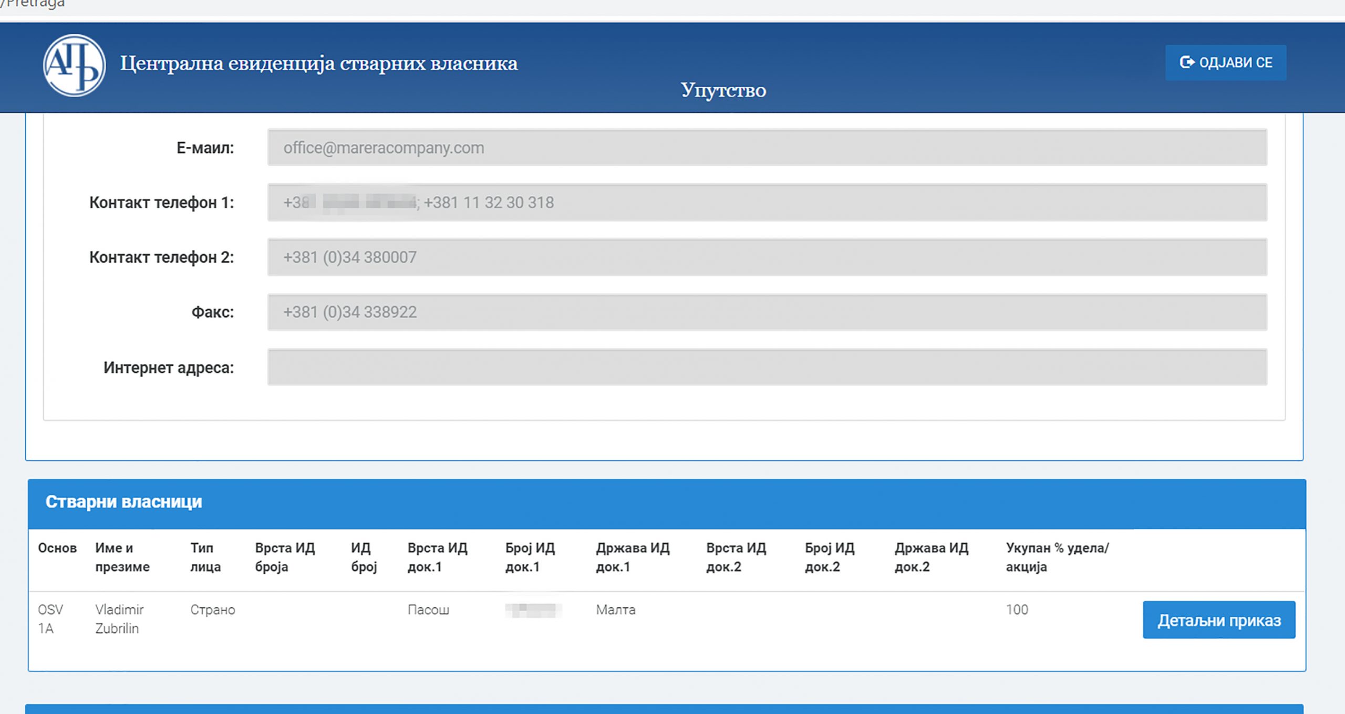
Task: Click the APR circular logo
Action: point(74,66)
